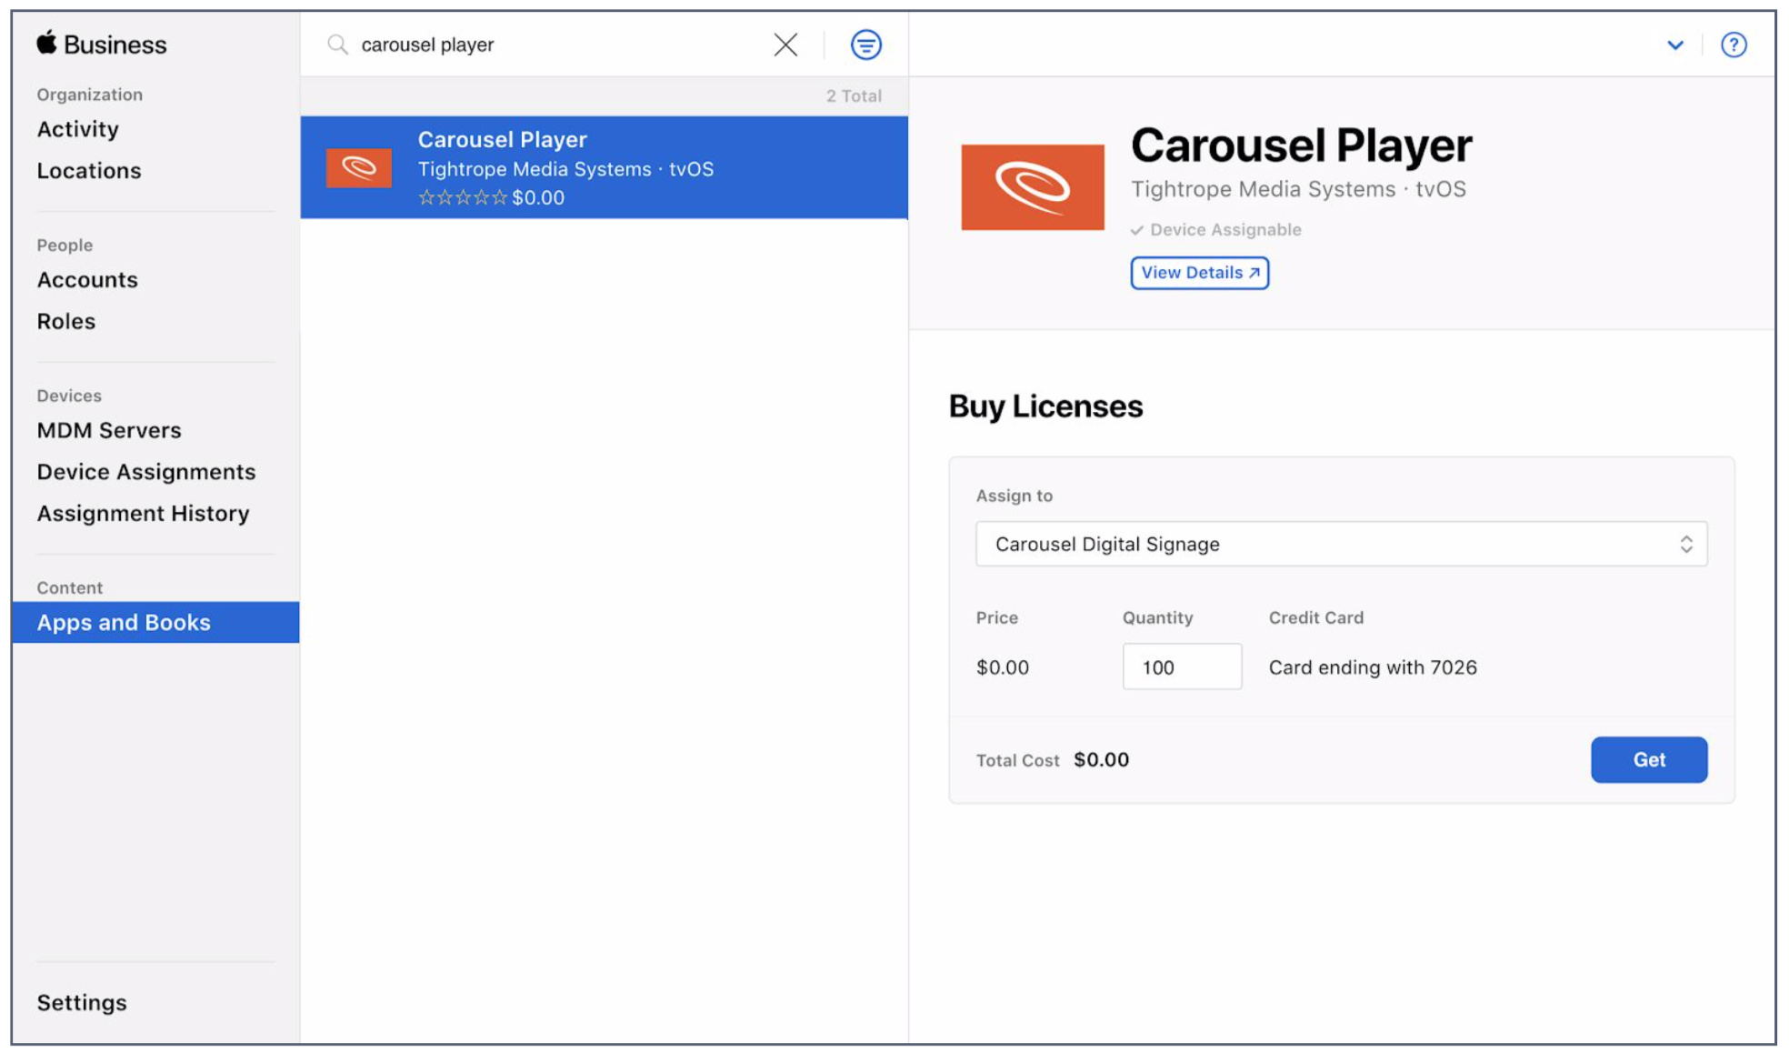This screenshot has height=1053, width=1789.
Task: Click the search magnifier icon
Action: 337,45
